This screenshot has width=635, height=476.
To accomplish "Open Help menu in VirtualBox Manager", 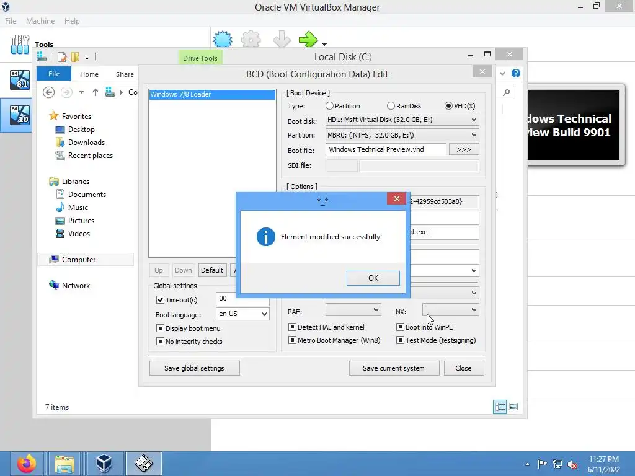I will [x=72, y=20].
